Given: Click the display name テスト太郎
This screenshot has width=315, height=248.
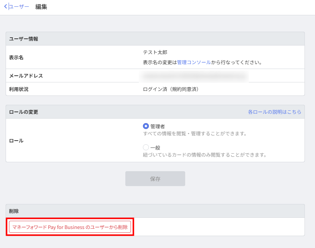Looking at the screenshot, I should point(155,52).
